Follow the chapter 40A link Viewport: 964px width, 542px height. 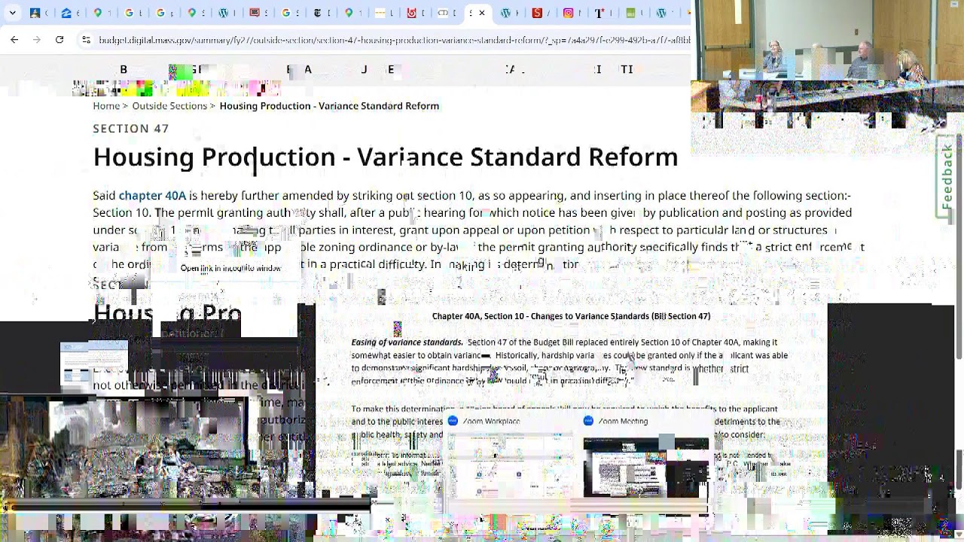pyautogui.click(x=152, y=196)
